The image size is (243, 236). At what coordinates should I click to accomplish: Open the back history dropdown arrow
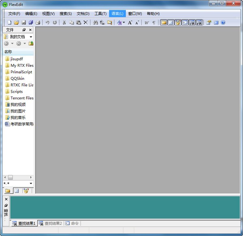point(12,43)
